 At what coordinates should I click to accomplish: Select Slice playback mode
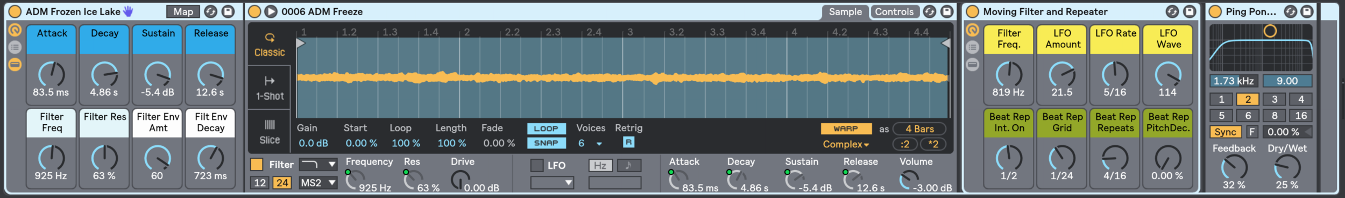[270, 132]
